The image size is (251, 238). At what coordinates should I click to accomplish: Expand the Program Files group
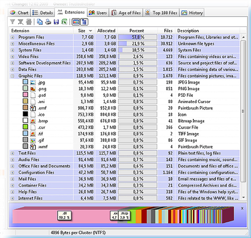(x=12, y=38)
